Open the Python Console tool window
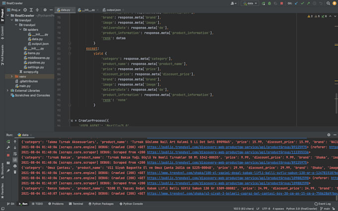The height and width of the screenshot is (211, 338). [131, 204]
